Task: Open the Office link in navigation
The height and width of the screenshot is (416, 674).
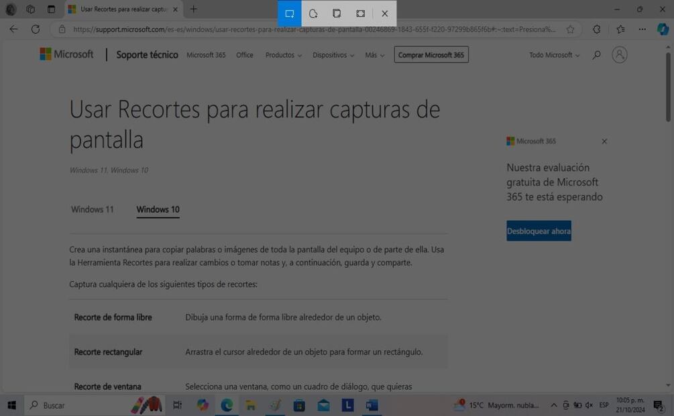Action: pos(244,55)
